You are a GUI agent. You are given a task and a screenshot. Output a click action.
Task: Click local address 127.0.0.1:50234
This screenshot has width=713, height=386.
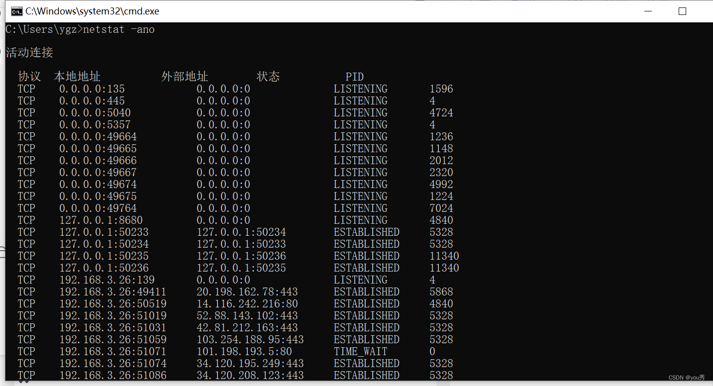coord(104,244)
